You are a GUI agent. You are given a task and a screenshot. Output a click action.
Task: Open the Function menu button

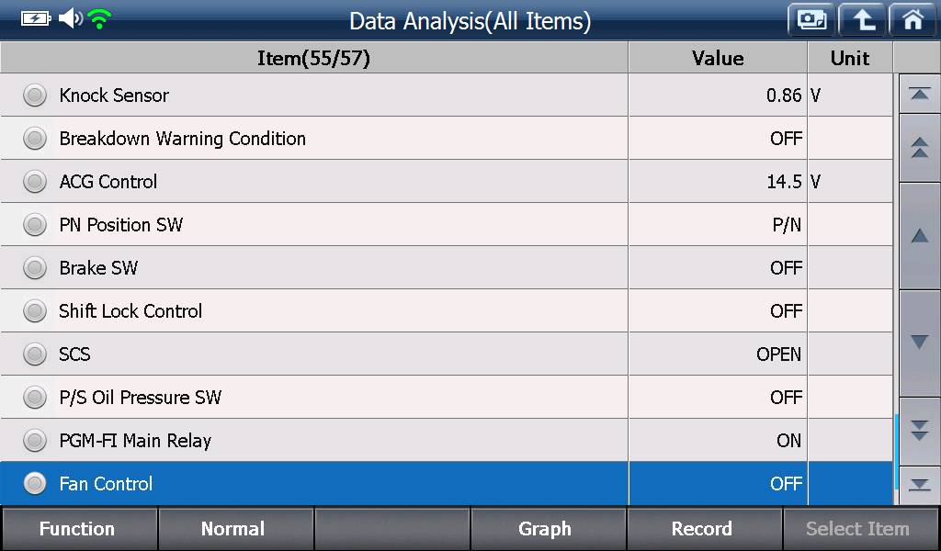coord(79,529)
